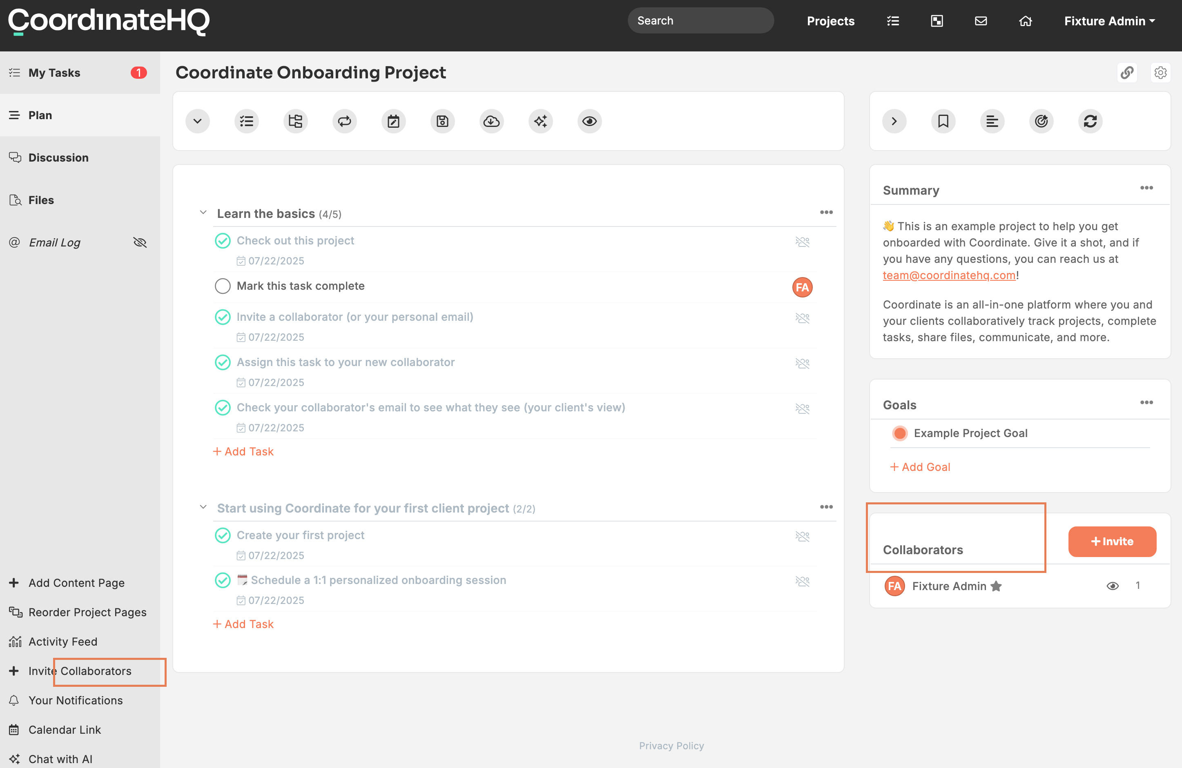Click Add Goal link
The width and height of the screenshot is (1182, 768).
click(920, 467)
